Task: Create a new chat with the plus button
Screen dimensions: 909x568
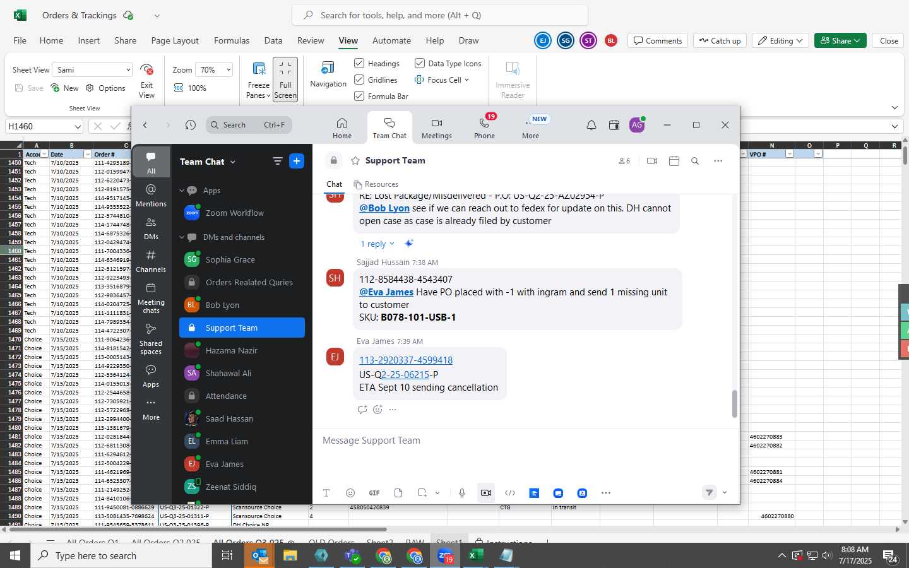Action: 297,161
